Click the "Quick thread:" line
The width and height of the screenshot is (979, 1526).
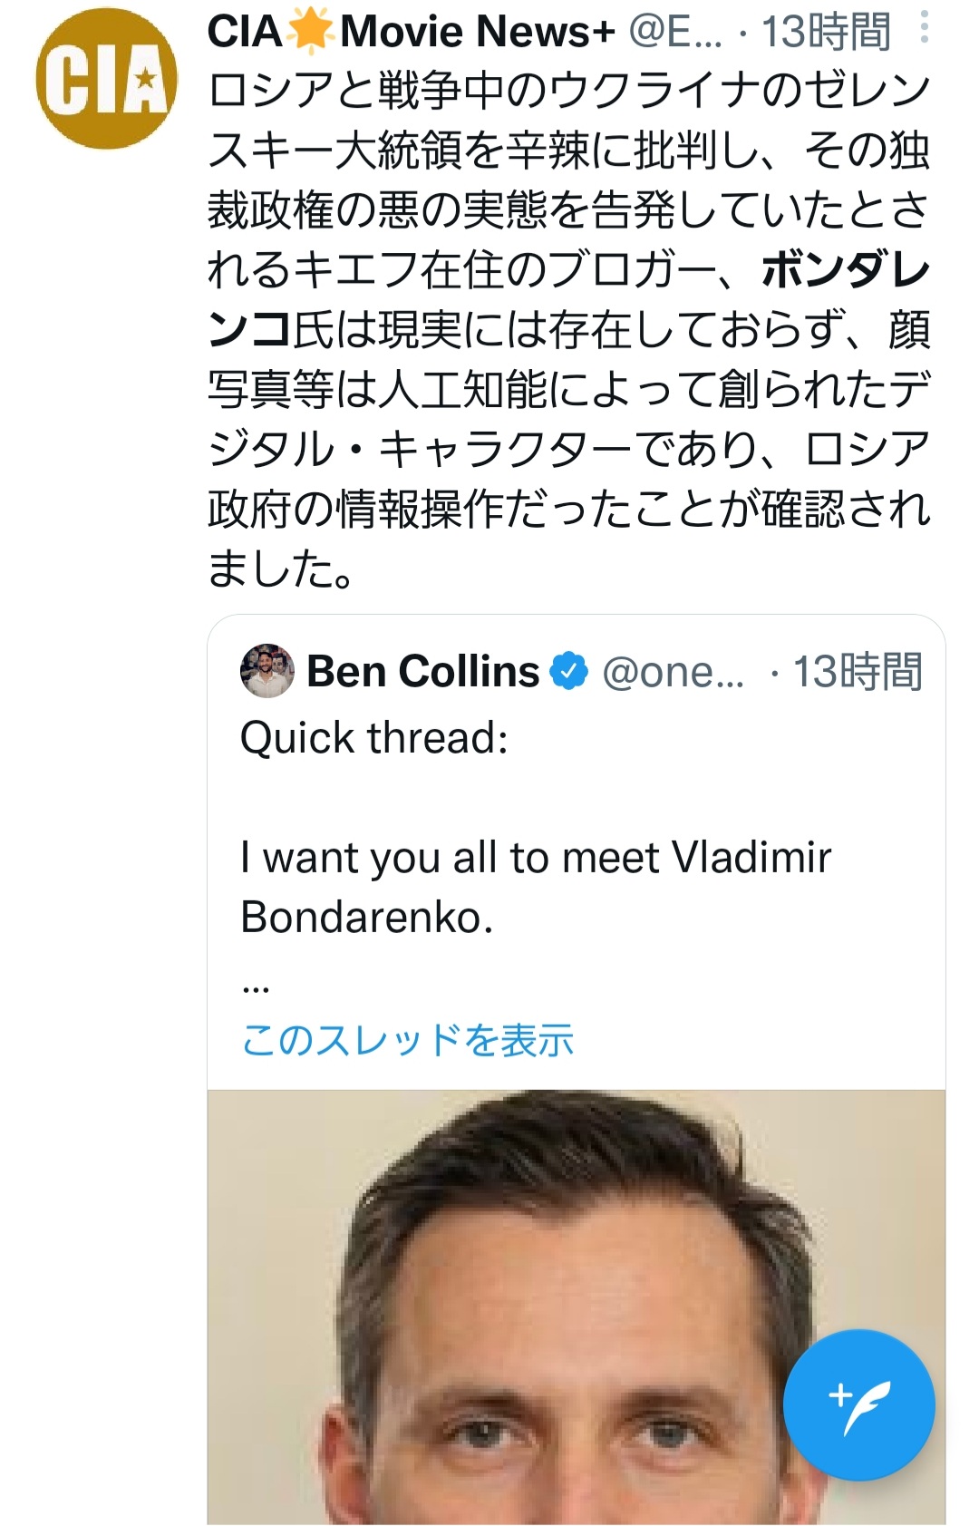pyautogui.click(x=374, y=737)
